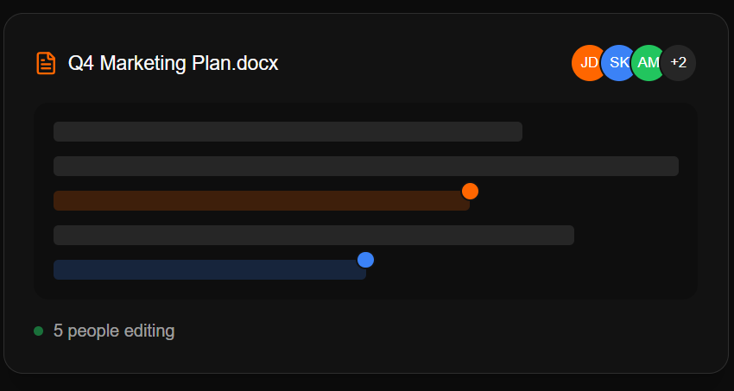Open the Q4 Marketing Plan.docx title
The height and width of the screenshot is (391, 734).
[173, 63]
